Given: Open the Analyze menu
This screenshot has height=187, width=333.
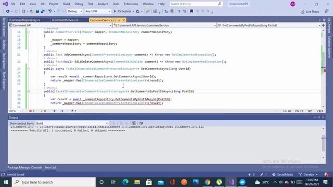Looking at the screenshot, I should coord(103,4).
